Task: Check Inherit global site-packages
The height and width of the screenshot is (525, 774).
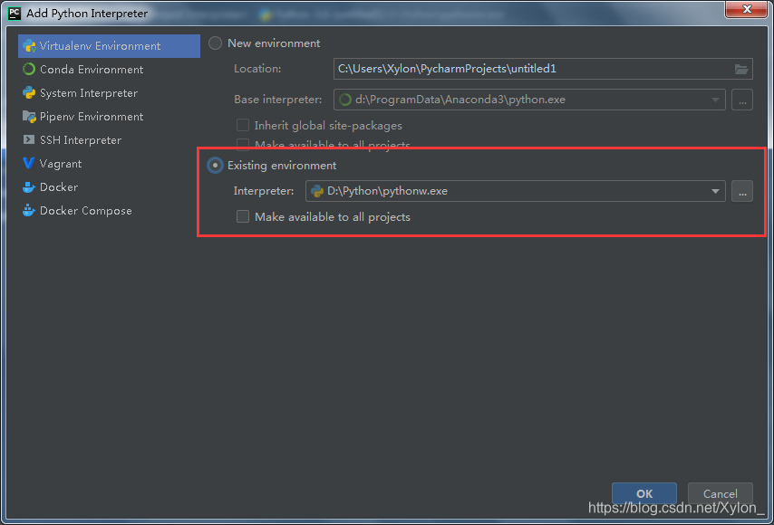Action: tap(242, 125)
